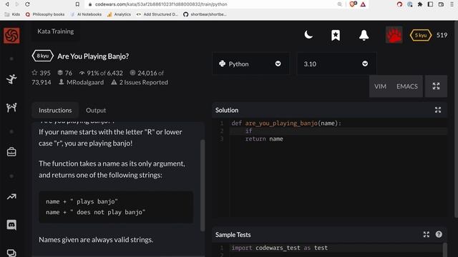
Task: Enable VIM editor mode
Action: point(380,86)
